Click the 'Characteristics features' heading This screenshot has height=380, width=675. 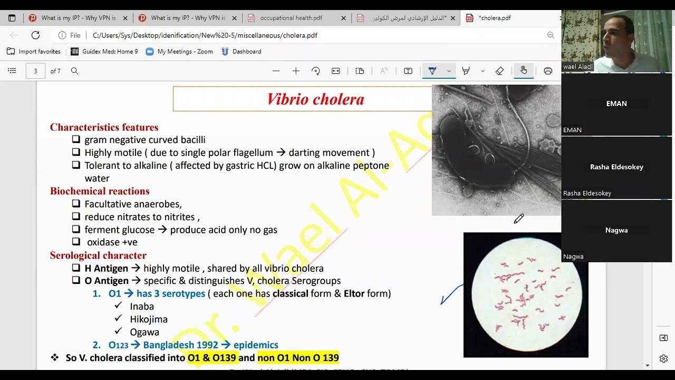click(x=104, y=127)
